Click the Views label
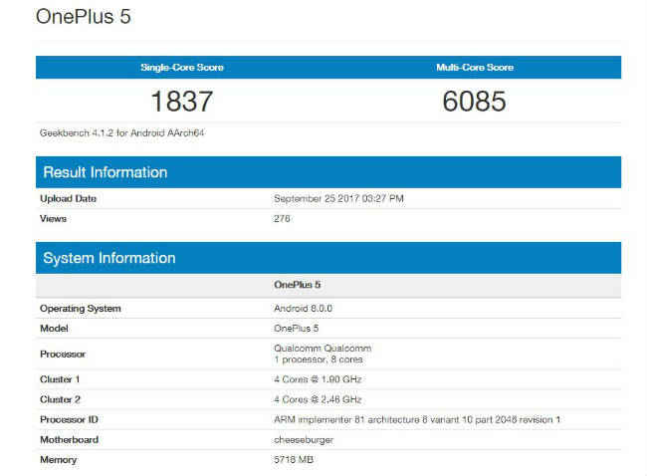 (53, 219)
